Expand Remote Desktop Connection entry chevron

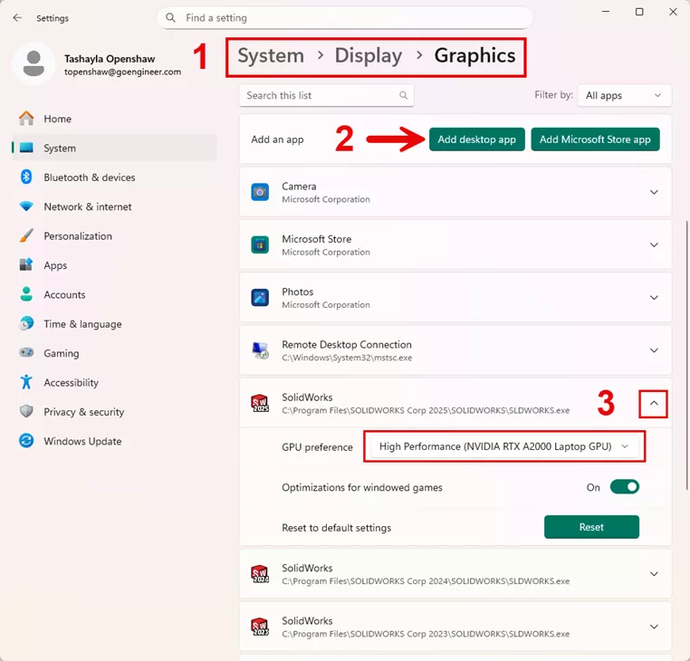pos(654,350)
